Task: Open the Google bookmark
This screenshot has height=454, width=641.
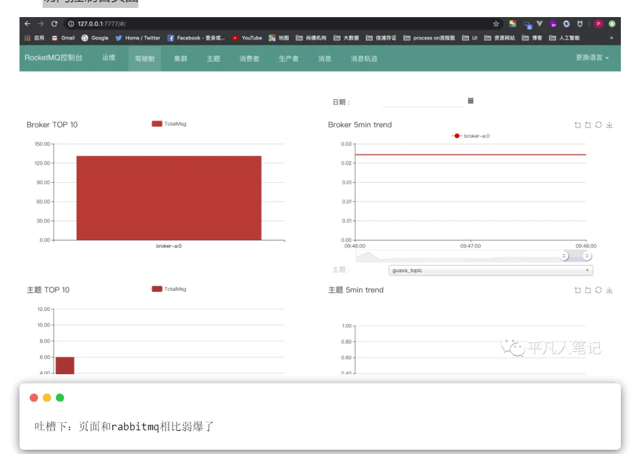Action: click(x=95, y=38)
